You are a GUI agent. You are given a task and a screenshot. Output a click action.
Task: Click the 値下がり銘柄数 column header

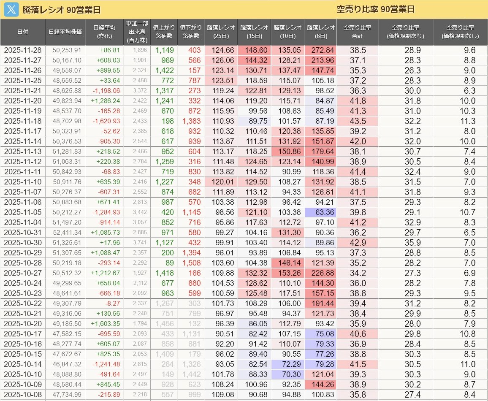(190, 32)
